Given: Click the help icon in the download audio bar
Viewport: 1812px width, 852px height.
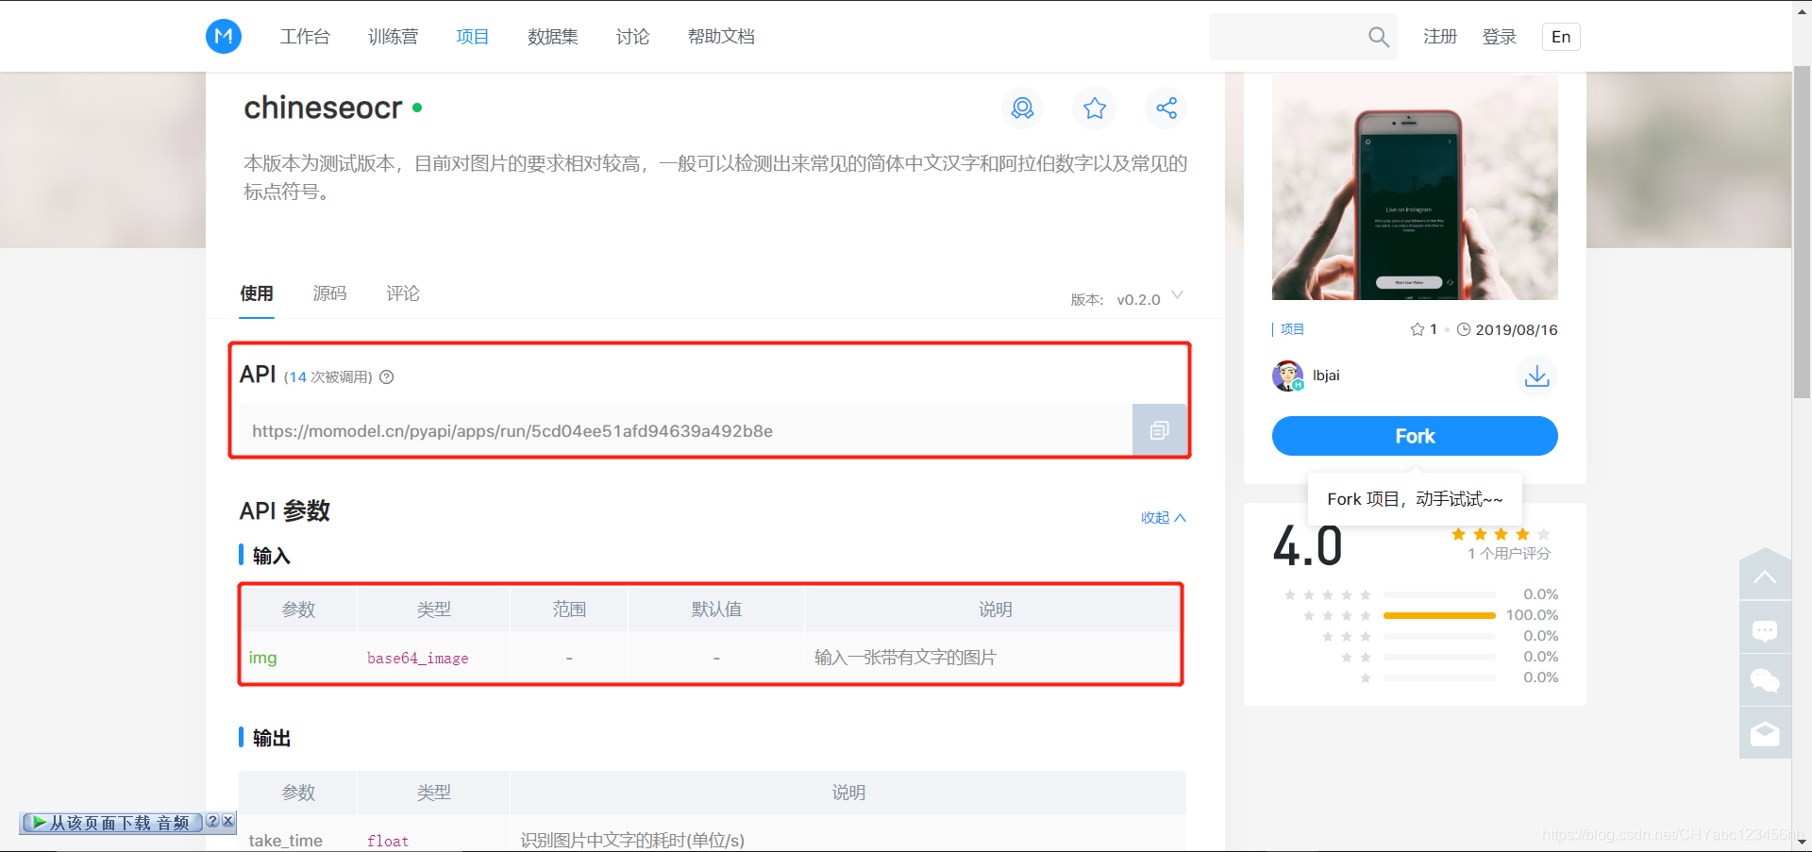Looking at the screenshot, I should tap(212, 822).
